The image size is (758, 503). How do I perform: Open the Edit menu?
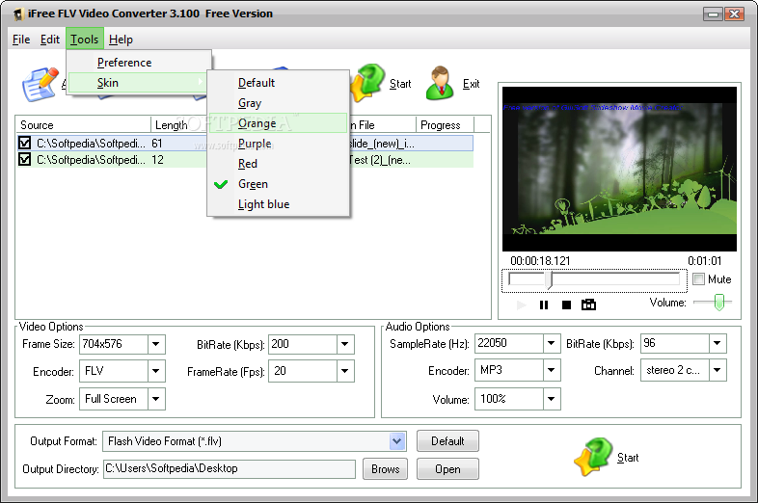coord(50,40)
